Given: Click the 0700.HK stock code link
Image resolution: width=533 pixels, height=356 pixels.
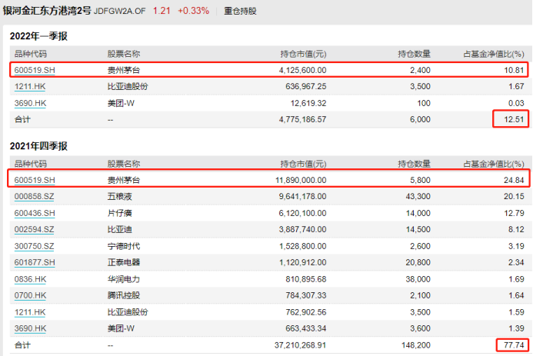Looking at the screenshot, I should [x=31, y=295].
